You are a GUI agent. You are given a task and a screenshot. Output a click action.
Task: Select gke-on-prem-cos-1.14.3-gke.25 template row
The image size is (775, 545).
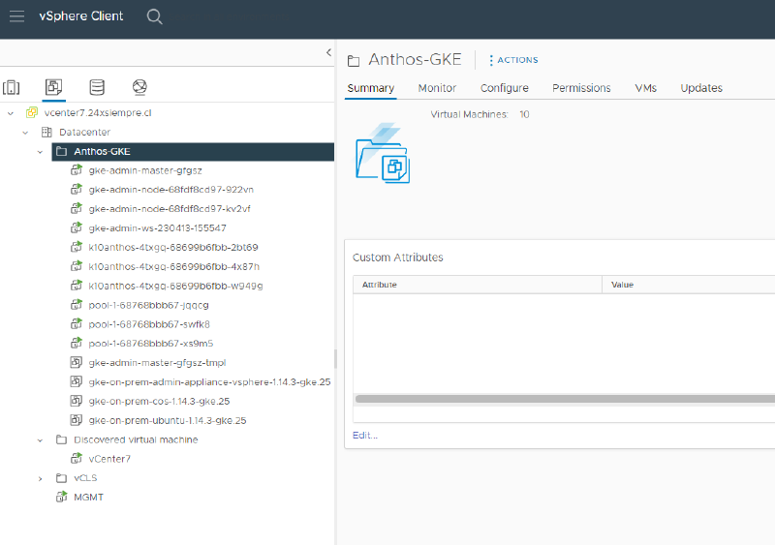159,401
